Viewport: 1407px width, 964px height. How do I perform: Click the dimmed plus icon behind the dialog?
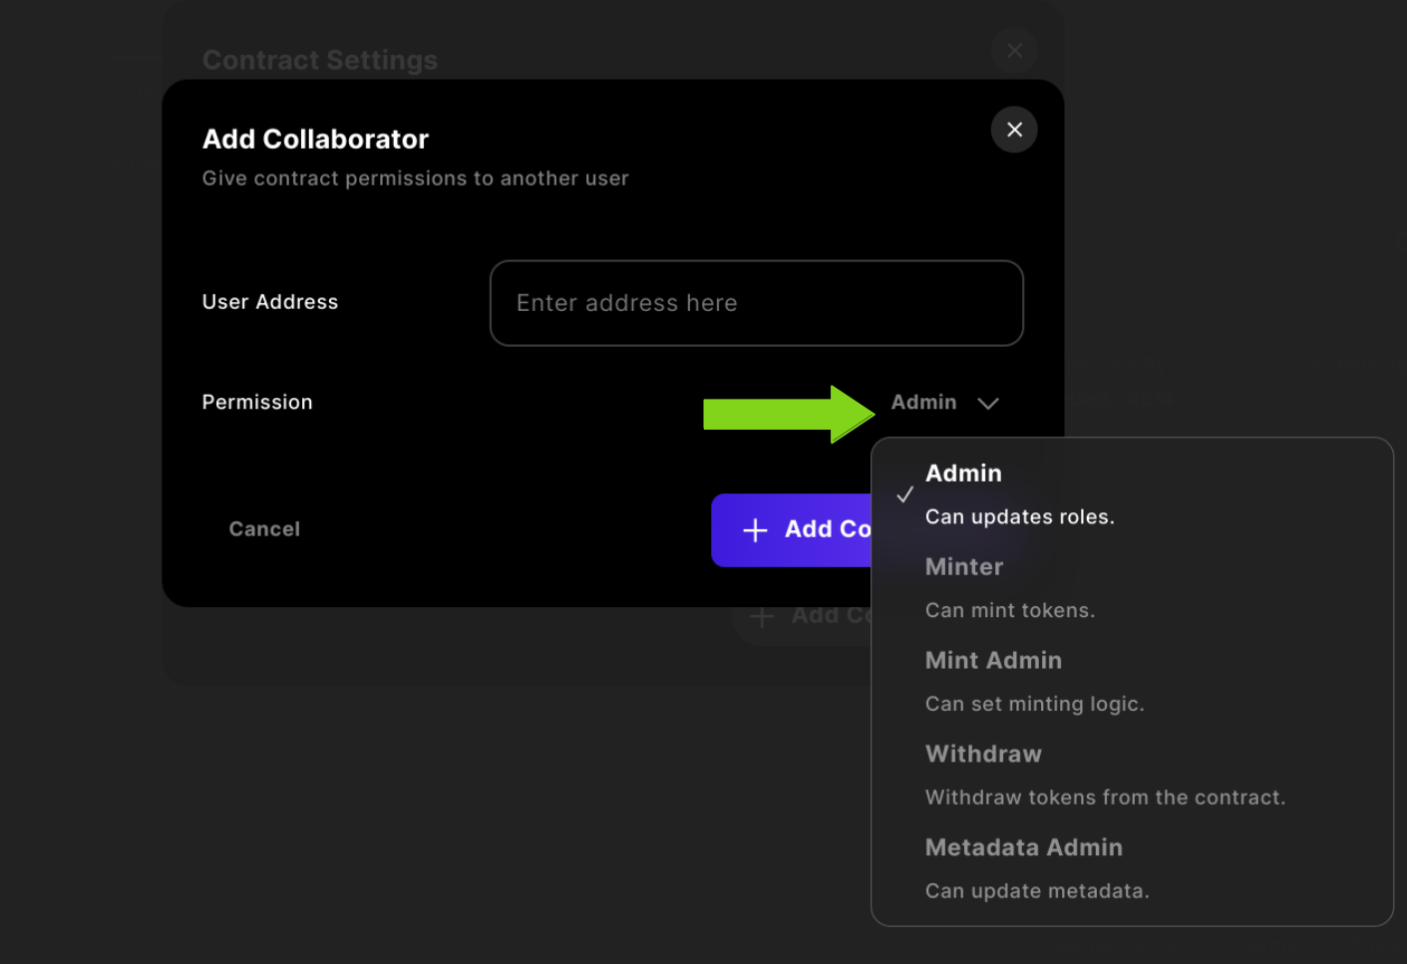(x=762, y=617)
